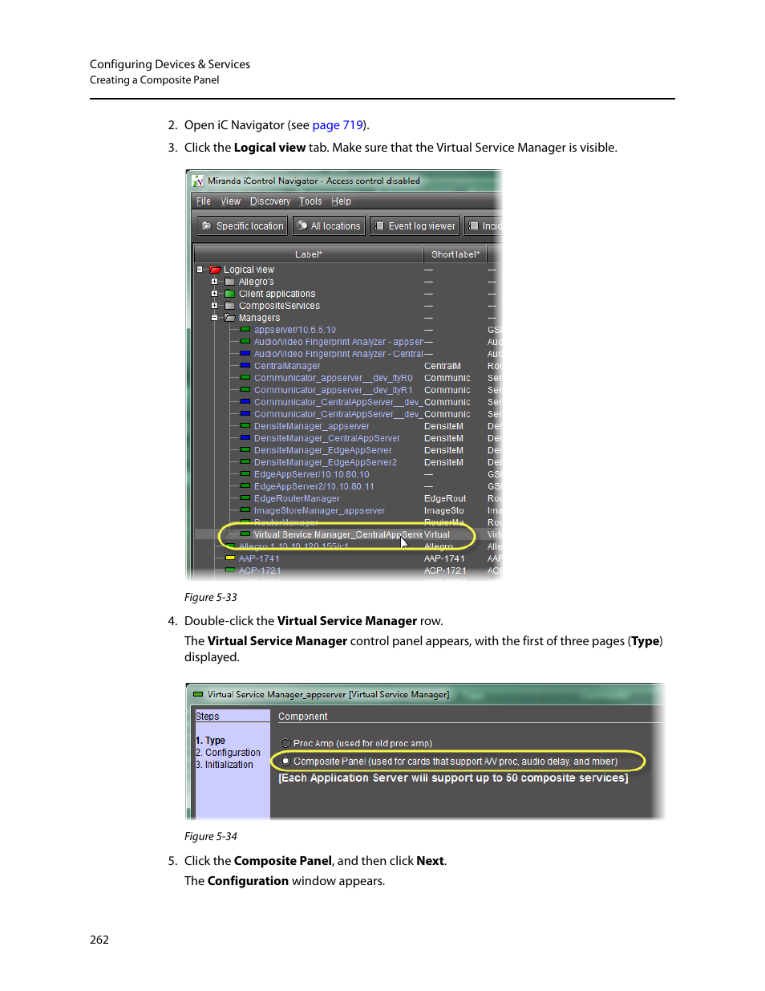Click the status icon beside EdgeAppServer/10.10.80.10

coord(245,473)
